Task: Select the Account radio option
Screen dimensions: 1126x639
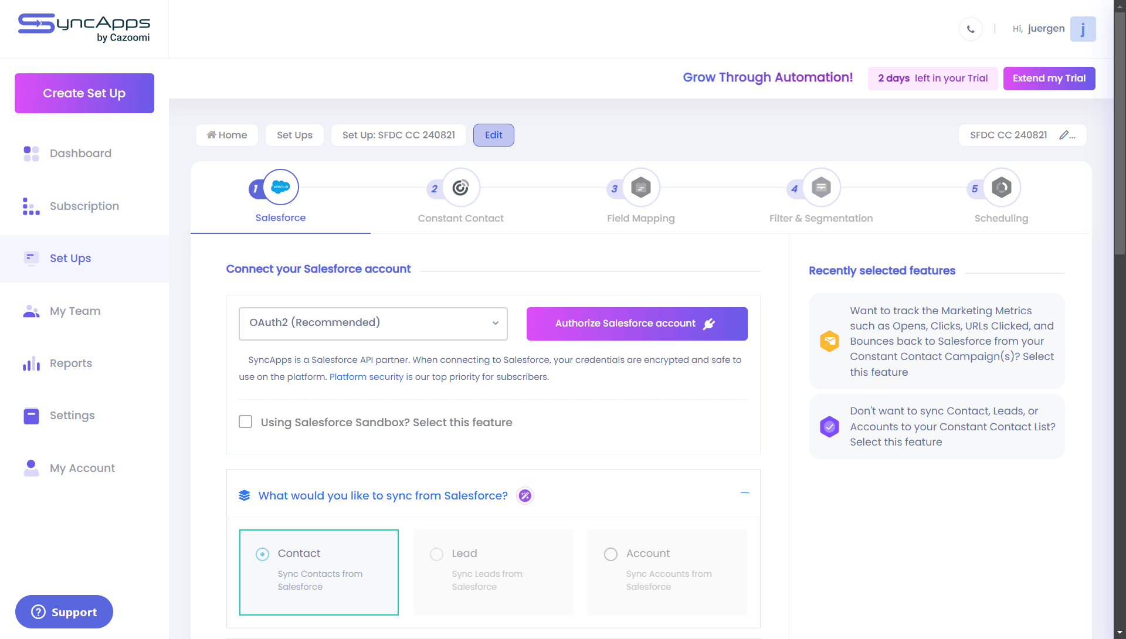Action: click(611, 554)
